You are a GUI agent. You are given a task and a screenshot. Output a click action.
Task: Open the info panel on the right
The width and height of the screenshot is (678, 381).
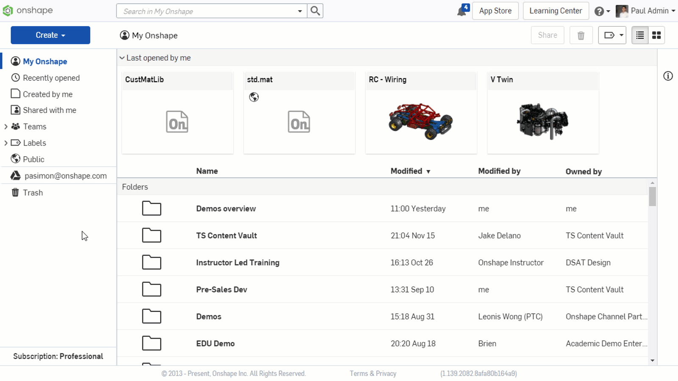(668, 76)
